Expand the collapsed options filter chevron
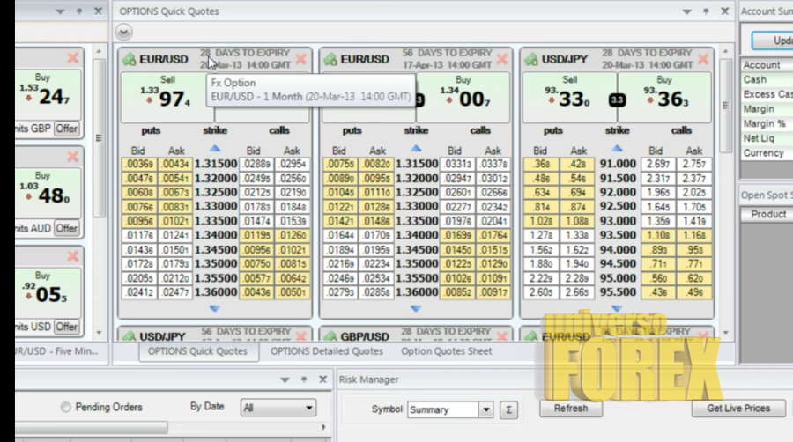The height and width of the screenshot is (442, 793). click(x=124, y=32)
